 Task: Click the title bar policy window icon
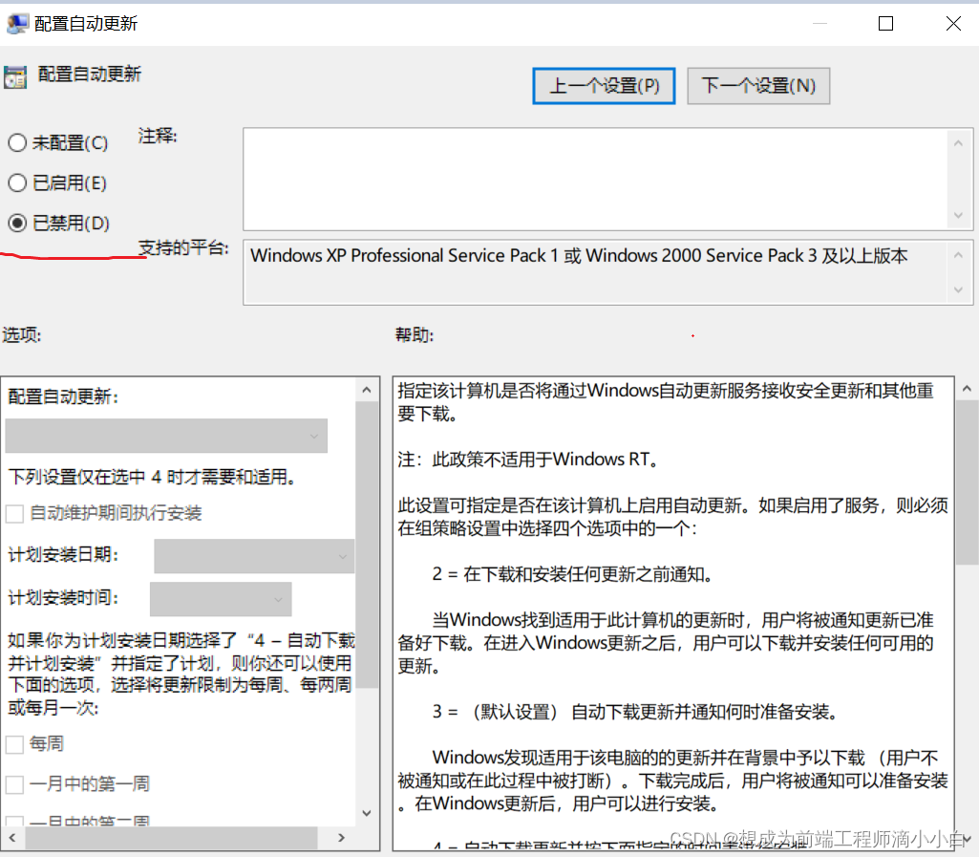click(17, 24)
